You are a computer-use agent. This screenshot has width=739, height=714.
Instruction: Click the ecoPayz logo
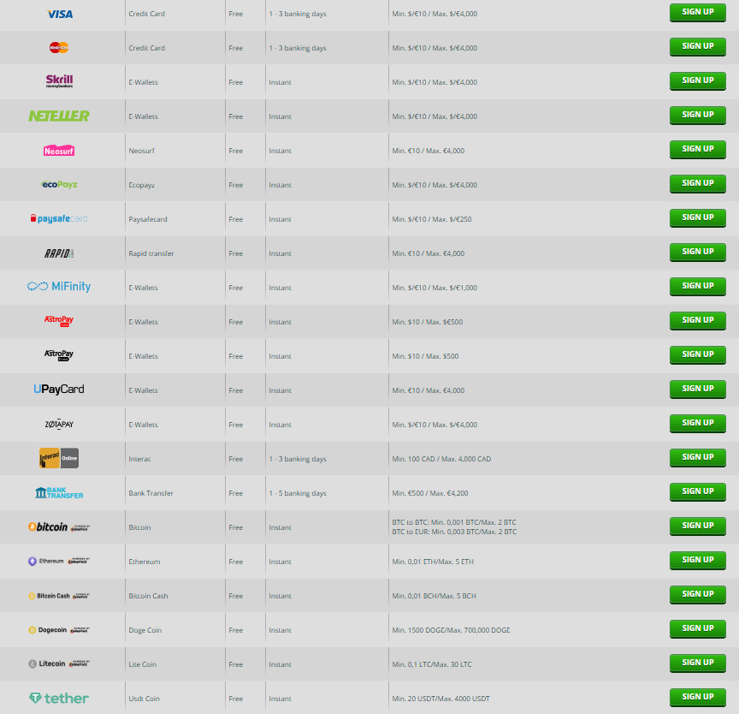59,184
